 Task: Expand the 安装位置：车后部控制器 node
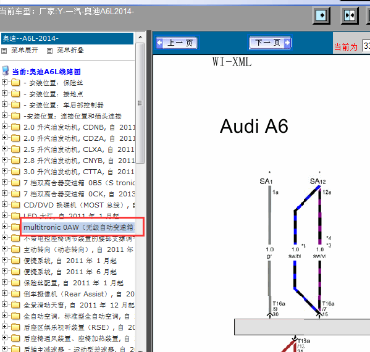pos(4,104)
